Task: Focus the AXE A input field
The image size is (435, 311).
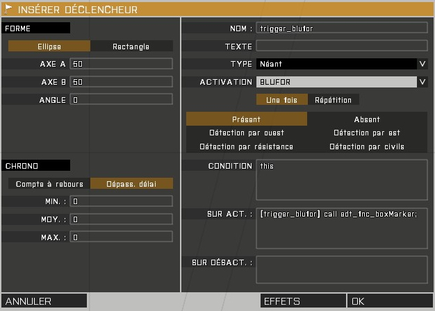Action: [x=121, y=64]
